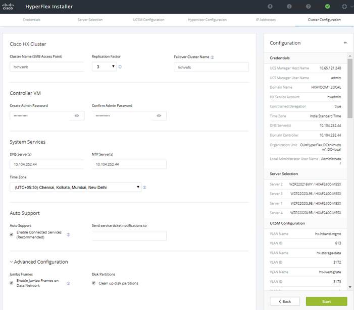Go to the Credentials tab
The width and height of the screenshot is (354, 310).
coord(31,20)
